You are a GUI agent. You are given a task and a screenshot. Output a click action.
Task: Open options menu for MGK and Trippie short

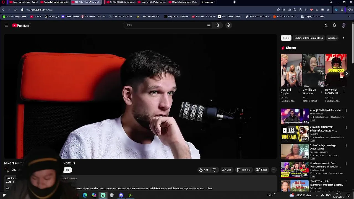(299, 91)
